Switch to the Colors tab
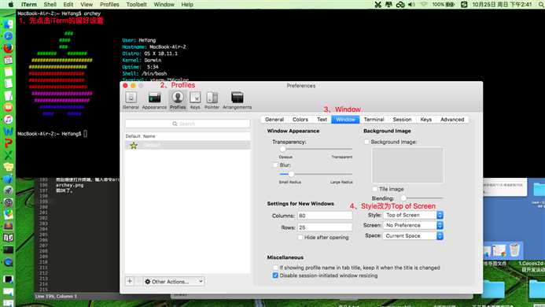 click(300, 120)
